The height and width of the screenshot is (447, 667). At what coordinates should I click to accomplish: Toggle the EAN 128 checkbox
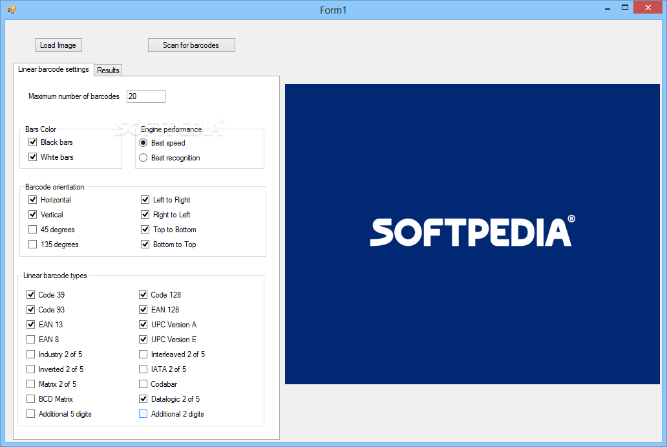coord(143,309)
